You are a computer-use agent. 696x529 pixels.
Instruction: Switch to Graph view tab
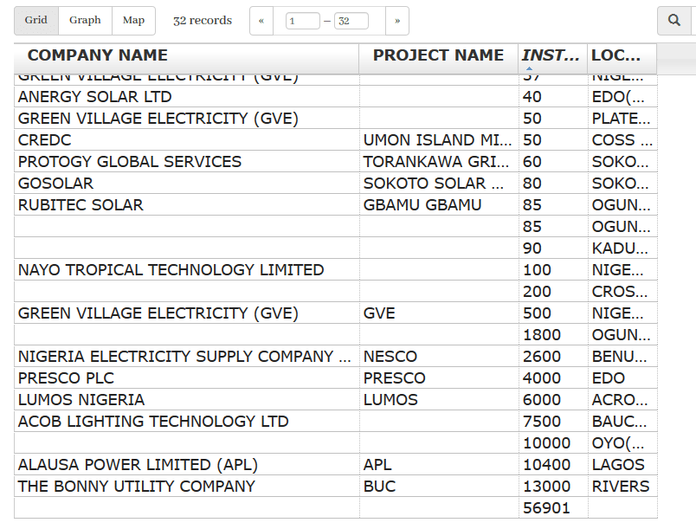tap(85, 21)
